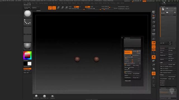Image resolution: width=179 pixels, height=100 pixels.
Task: Toggle the Draw mode button
Action: click(54, 8)
